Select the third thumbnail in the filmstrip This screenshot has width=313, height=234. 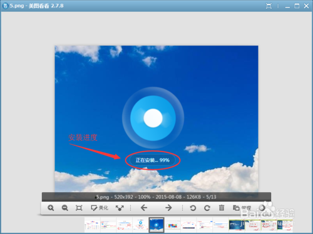125,225
